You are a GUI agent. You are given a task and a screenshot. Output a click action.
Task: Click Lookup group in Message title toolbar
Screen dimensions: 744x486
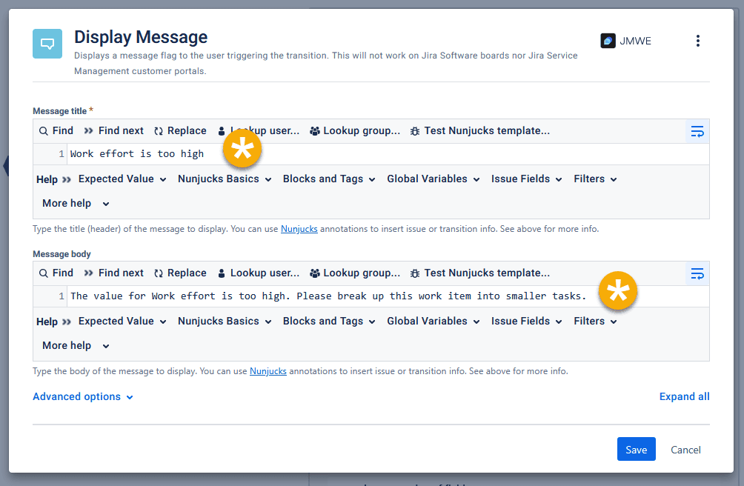pyautogui.click(x=355, y=131)
